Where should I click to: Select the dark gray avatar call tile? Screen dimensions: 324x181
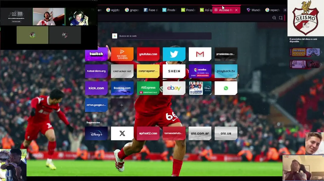[x=65, y=35]
